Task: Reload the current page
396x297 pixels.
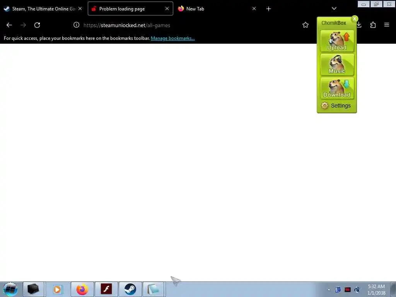Action: pos(37,25)
